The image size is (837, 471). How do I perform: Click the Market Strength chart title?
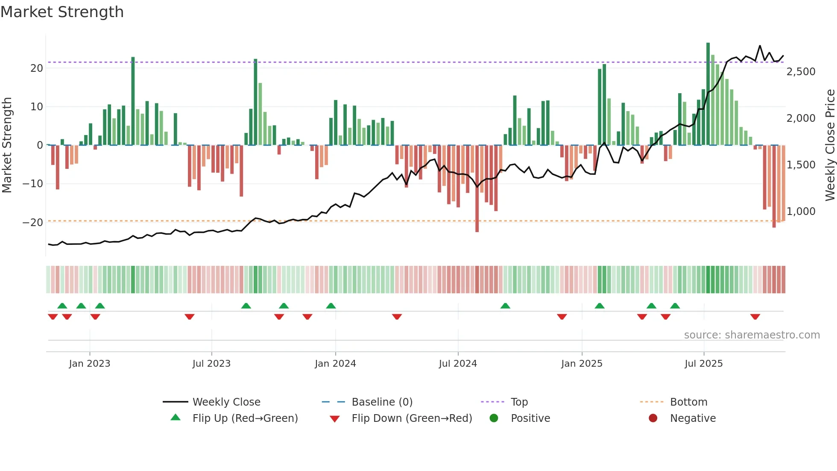[x=62, y=12]
